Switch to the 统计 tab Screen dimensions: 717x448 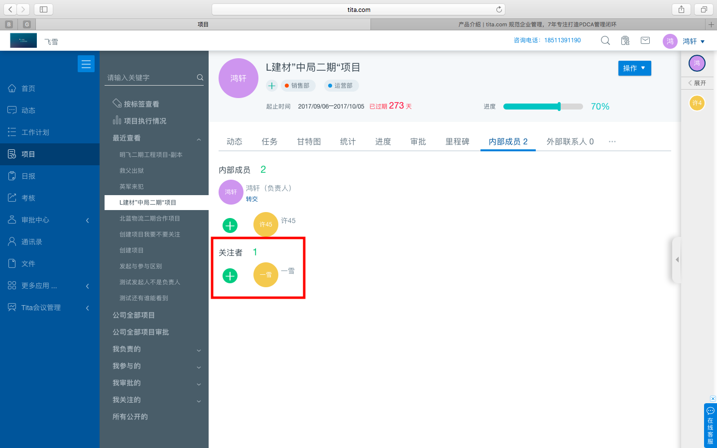coord(348,142)
